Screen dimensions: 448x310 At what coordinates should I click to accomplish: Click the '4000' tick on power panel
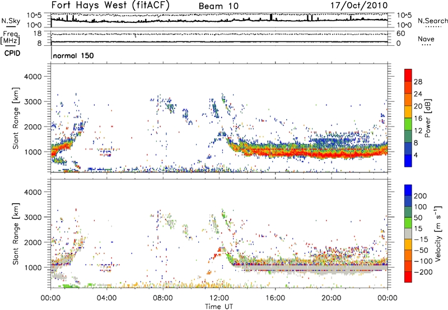pos(33,77)
